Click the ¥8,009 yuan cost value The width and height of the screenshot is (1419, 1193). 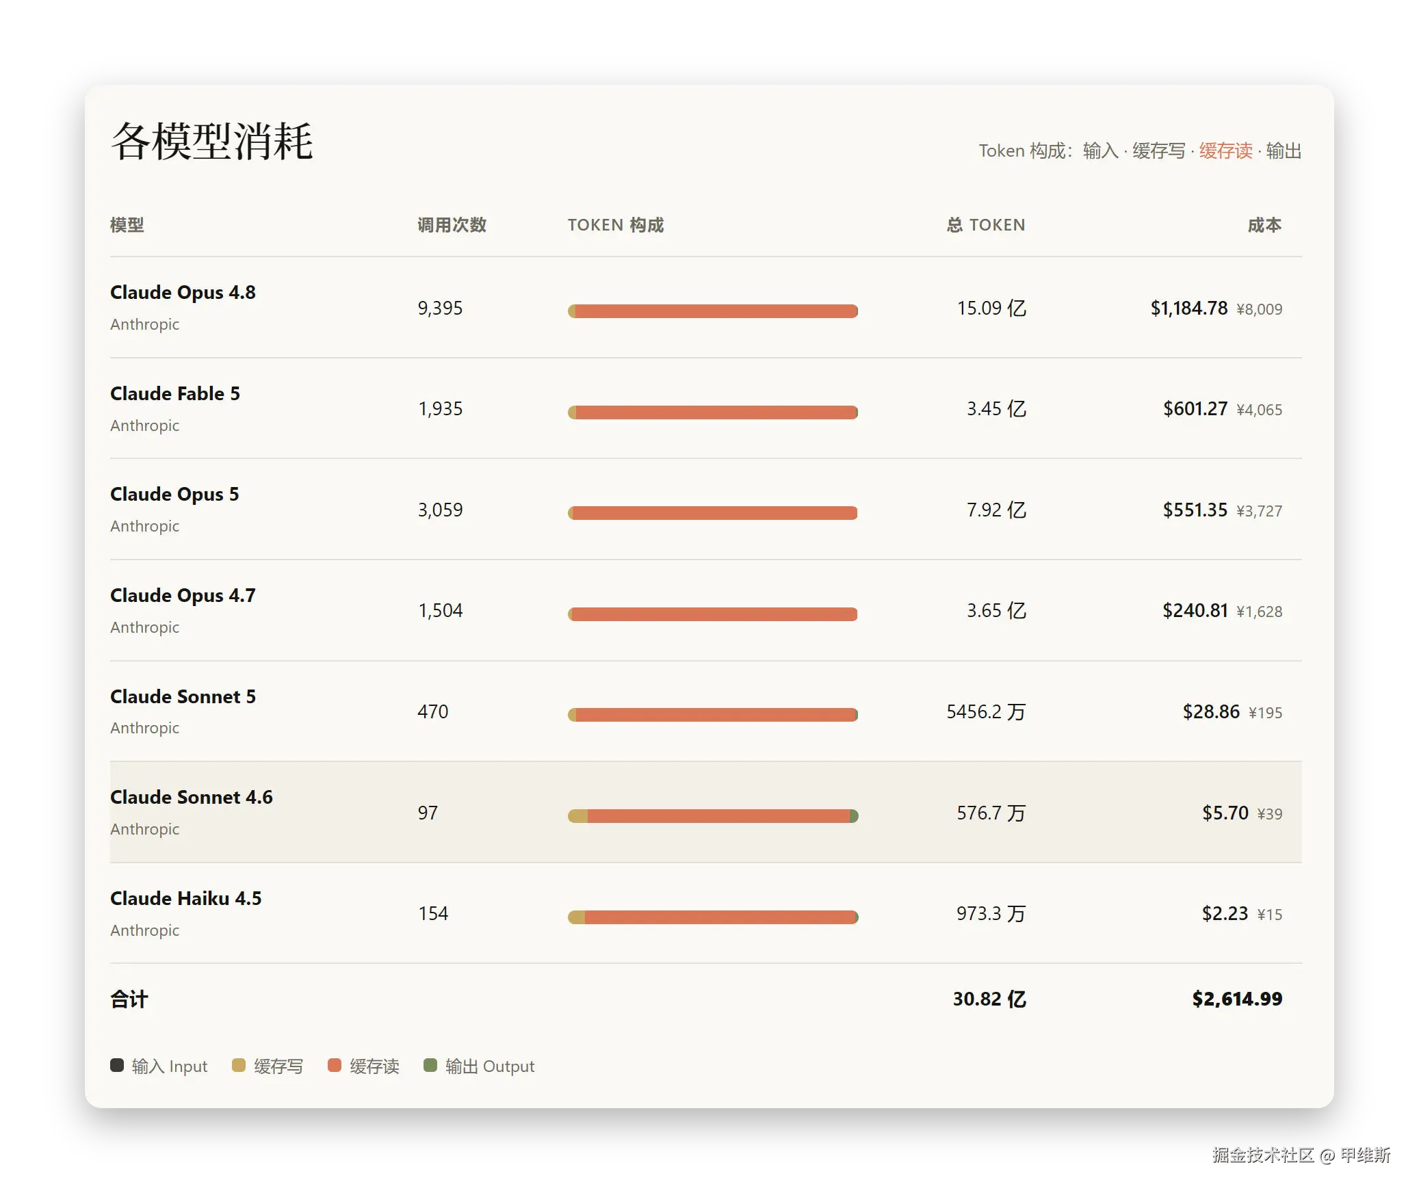[1260, 309]
